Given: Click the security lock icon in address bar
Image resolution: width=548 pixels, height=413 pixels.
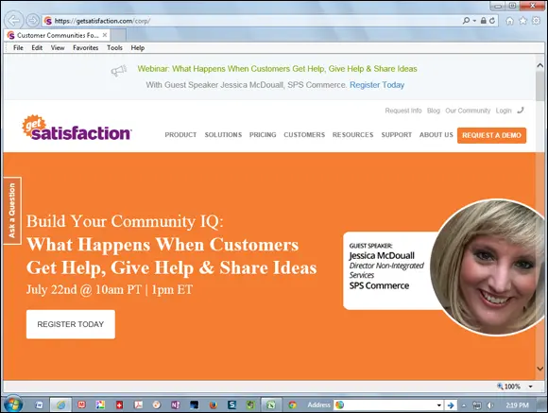Looking at the screenshot, I should click(484, 20).
